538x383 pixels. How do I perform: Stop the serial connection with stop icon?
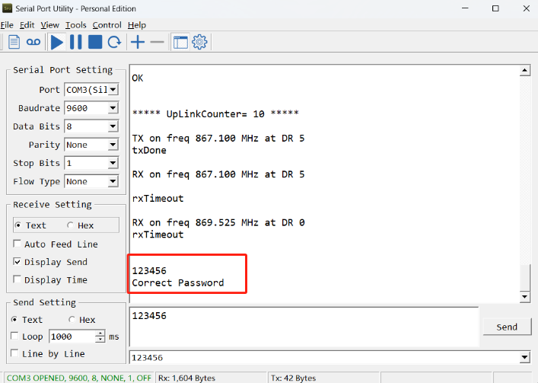[95, 42]
